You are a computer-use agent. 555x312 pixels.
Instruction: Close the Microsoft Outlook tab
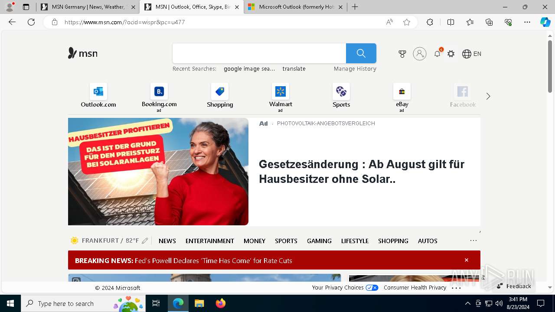340,7
